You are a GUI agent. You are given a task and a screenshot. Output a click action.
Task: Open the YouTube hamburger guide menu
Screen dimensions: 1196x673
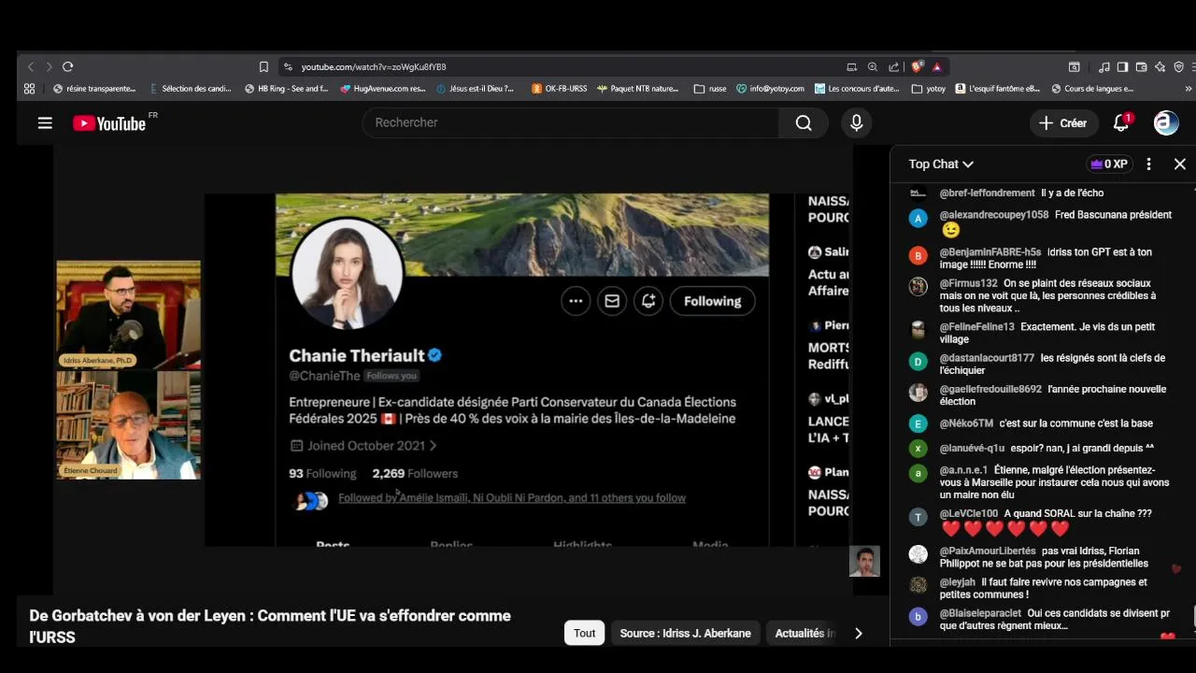[45, 122]
